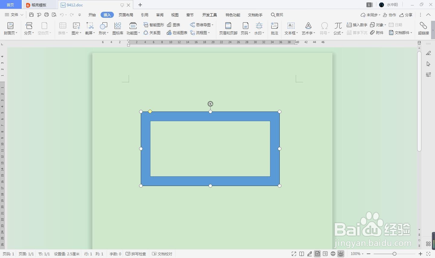Click Attachment (附件) button
Viewport: 435px width, 258px height.
pos(377,33)
